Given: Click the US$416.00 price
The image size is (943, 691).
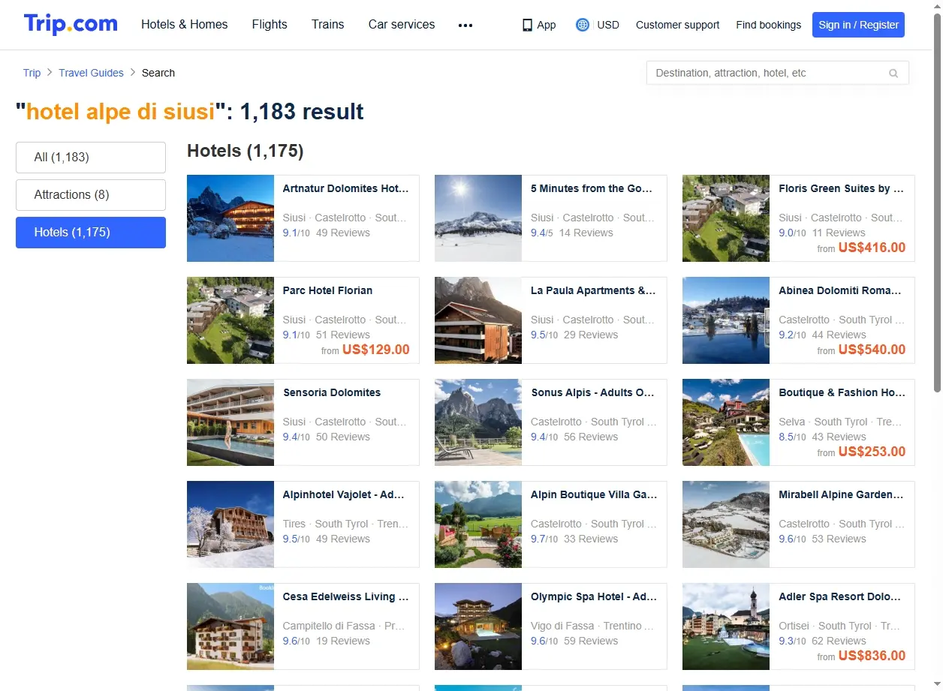Looking at the screenshot, I should point(872,248).
